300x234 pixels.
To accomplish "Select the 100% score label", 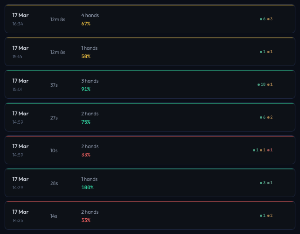I will tap(87, 187).
